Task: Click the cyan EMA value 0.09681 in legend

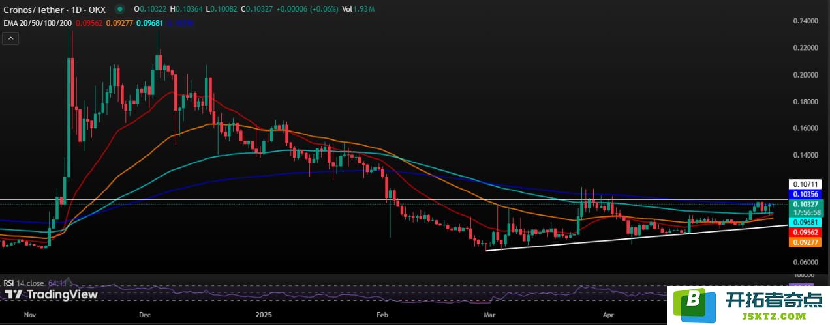Action: (150, 23)
